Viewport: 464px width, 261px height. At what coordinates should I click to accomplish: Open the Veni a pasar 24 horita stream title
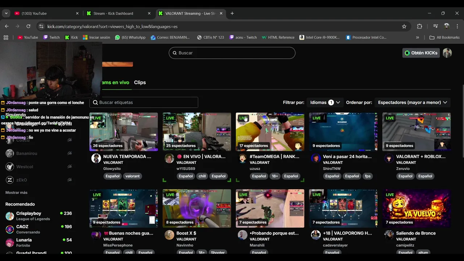pyautogui.click(x=347, y=157)
